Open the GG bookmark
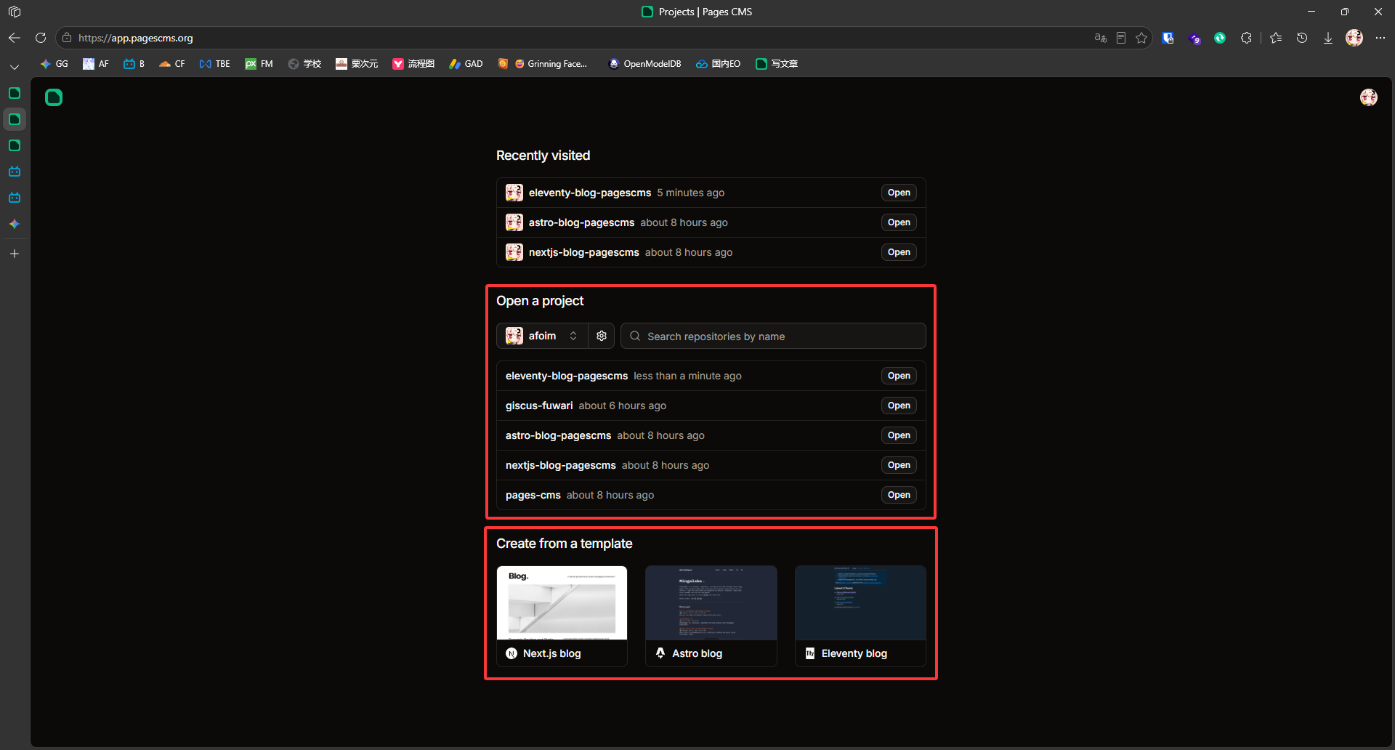The image size is (1395, 750). pyautogui.click(x=54, y=64)
